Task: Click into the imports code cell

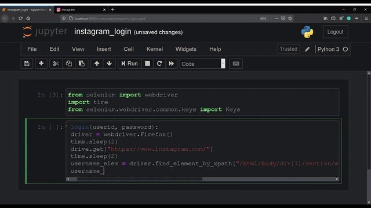Action: (202, 102)
